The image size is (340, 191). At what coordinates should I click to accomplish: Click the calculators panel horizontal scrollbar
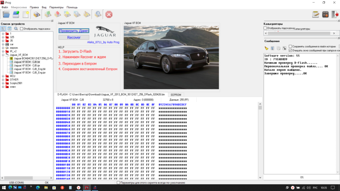point(299,33)
